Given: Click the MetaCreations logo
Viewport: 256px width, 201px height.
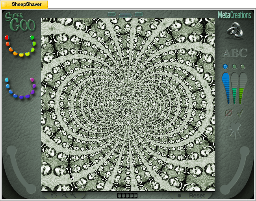Looking at the screenshot, I should point(234,15).
